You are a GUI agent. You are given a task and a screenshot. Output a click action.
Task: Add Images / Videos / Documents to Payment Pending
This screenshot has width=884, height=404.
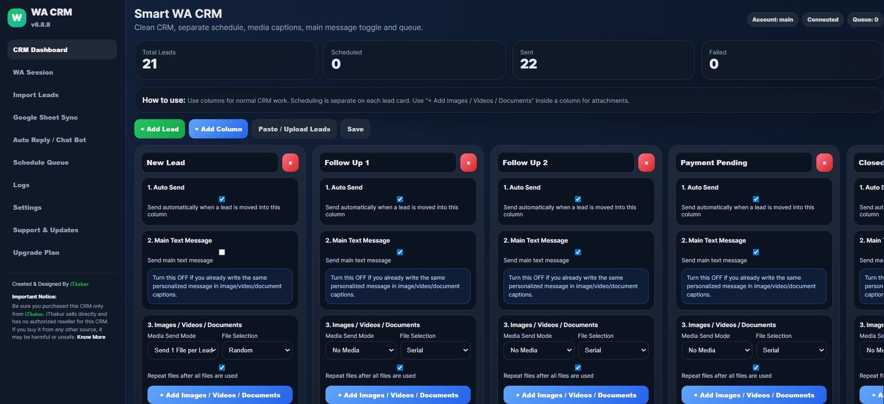coord(754,395)
